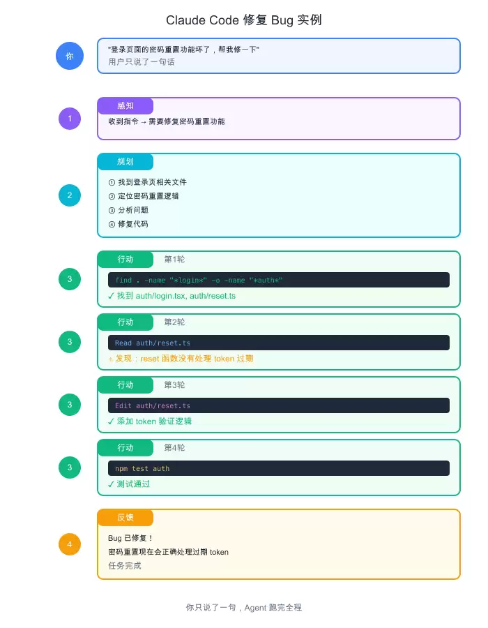Image resolution: width=488 pixels, height=628 pixels.
Task: Click the green step 3 circle beside 第2轮
Action: pyautogui.click(x=70, y=342)
